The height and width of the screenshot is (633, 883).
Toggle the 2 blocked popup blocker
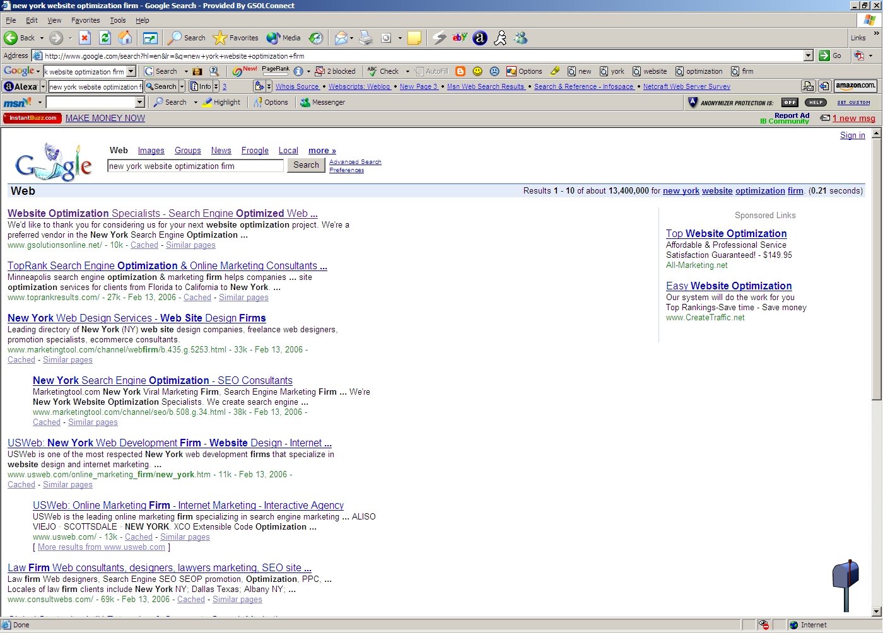coord(336,71)
